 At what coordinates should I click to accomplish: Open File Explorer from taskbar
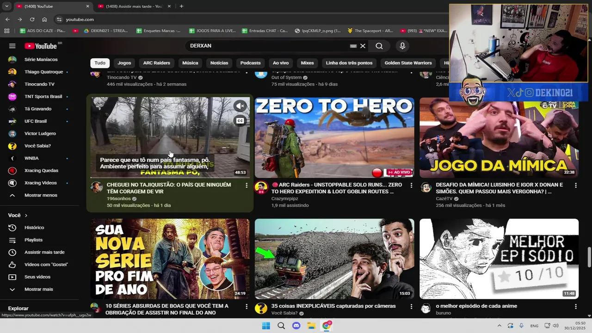coord(311,326)
